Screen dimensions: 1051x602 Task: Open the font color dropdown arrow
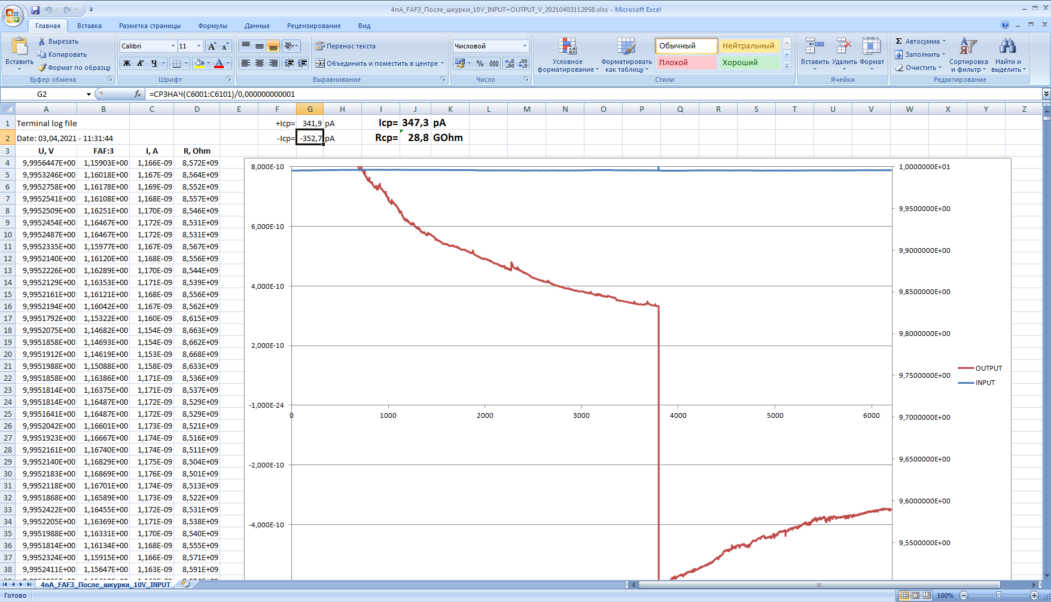pos(228,63)
